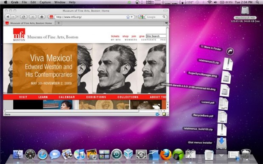Image resolution: width=263 pixels, height=164 pixels.
Task: Open File menu
Action: pos(24,3)
